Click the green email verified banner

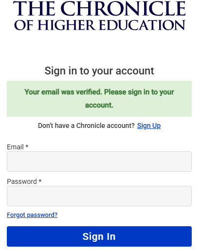[x=99, y=99]
